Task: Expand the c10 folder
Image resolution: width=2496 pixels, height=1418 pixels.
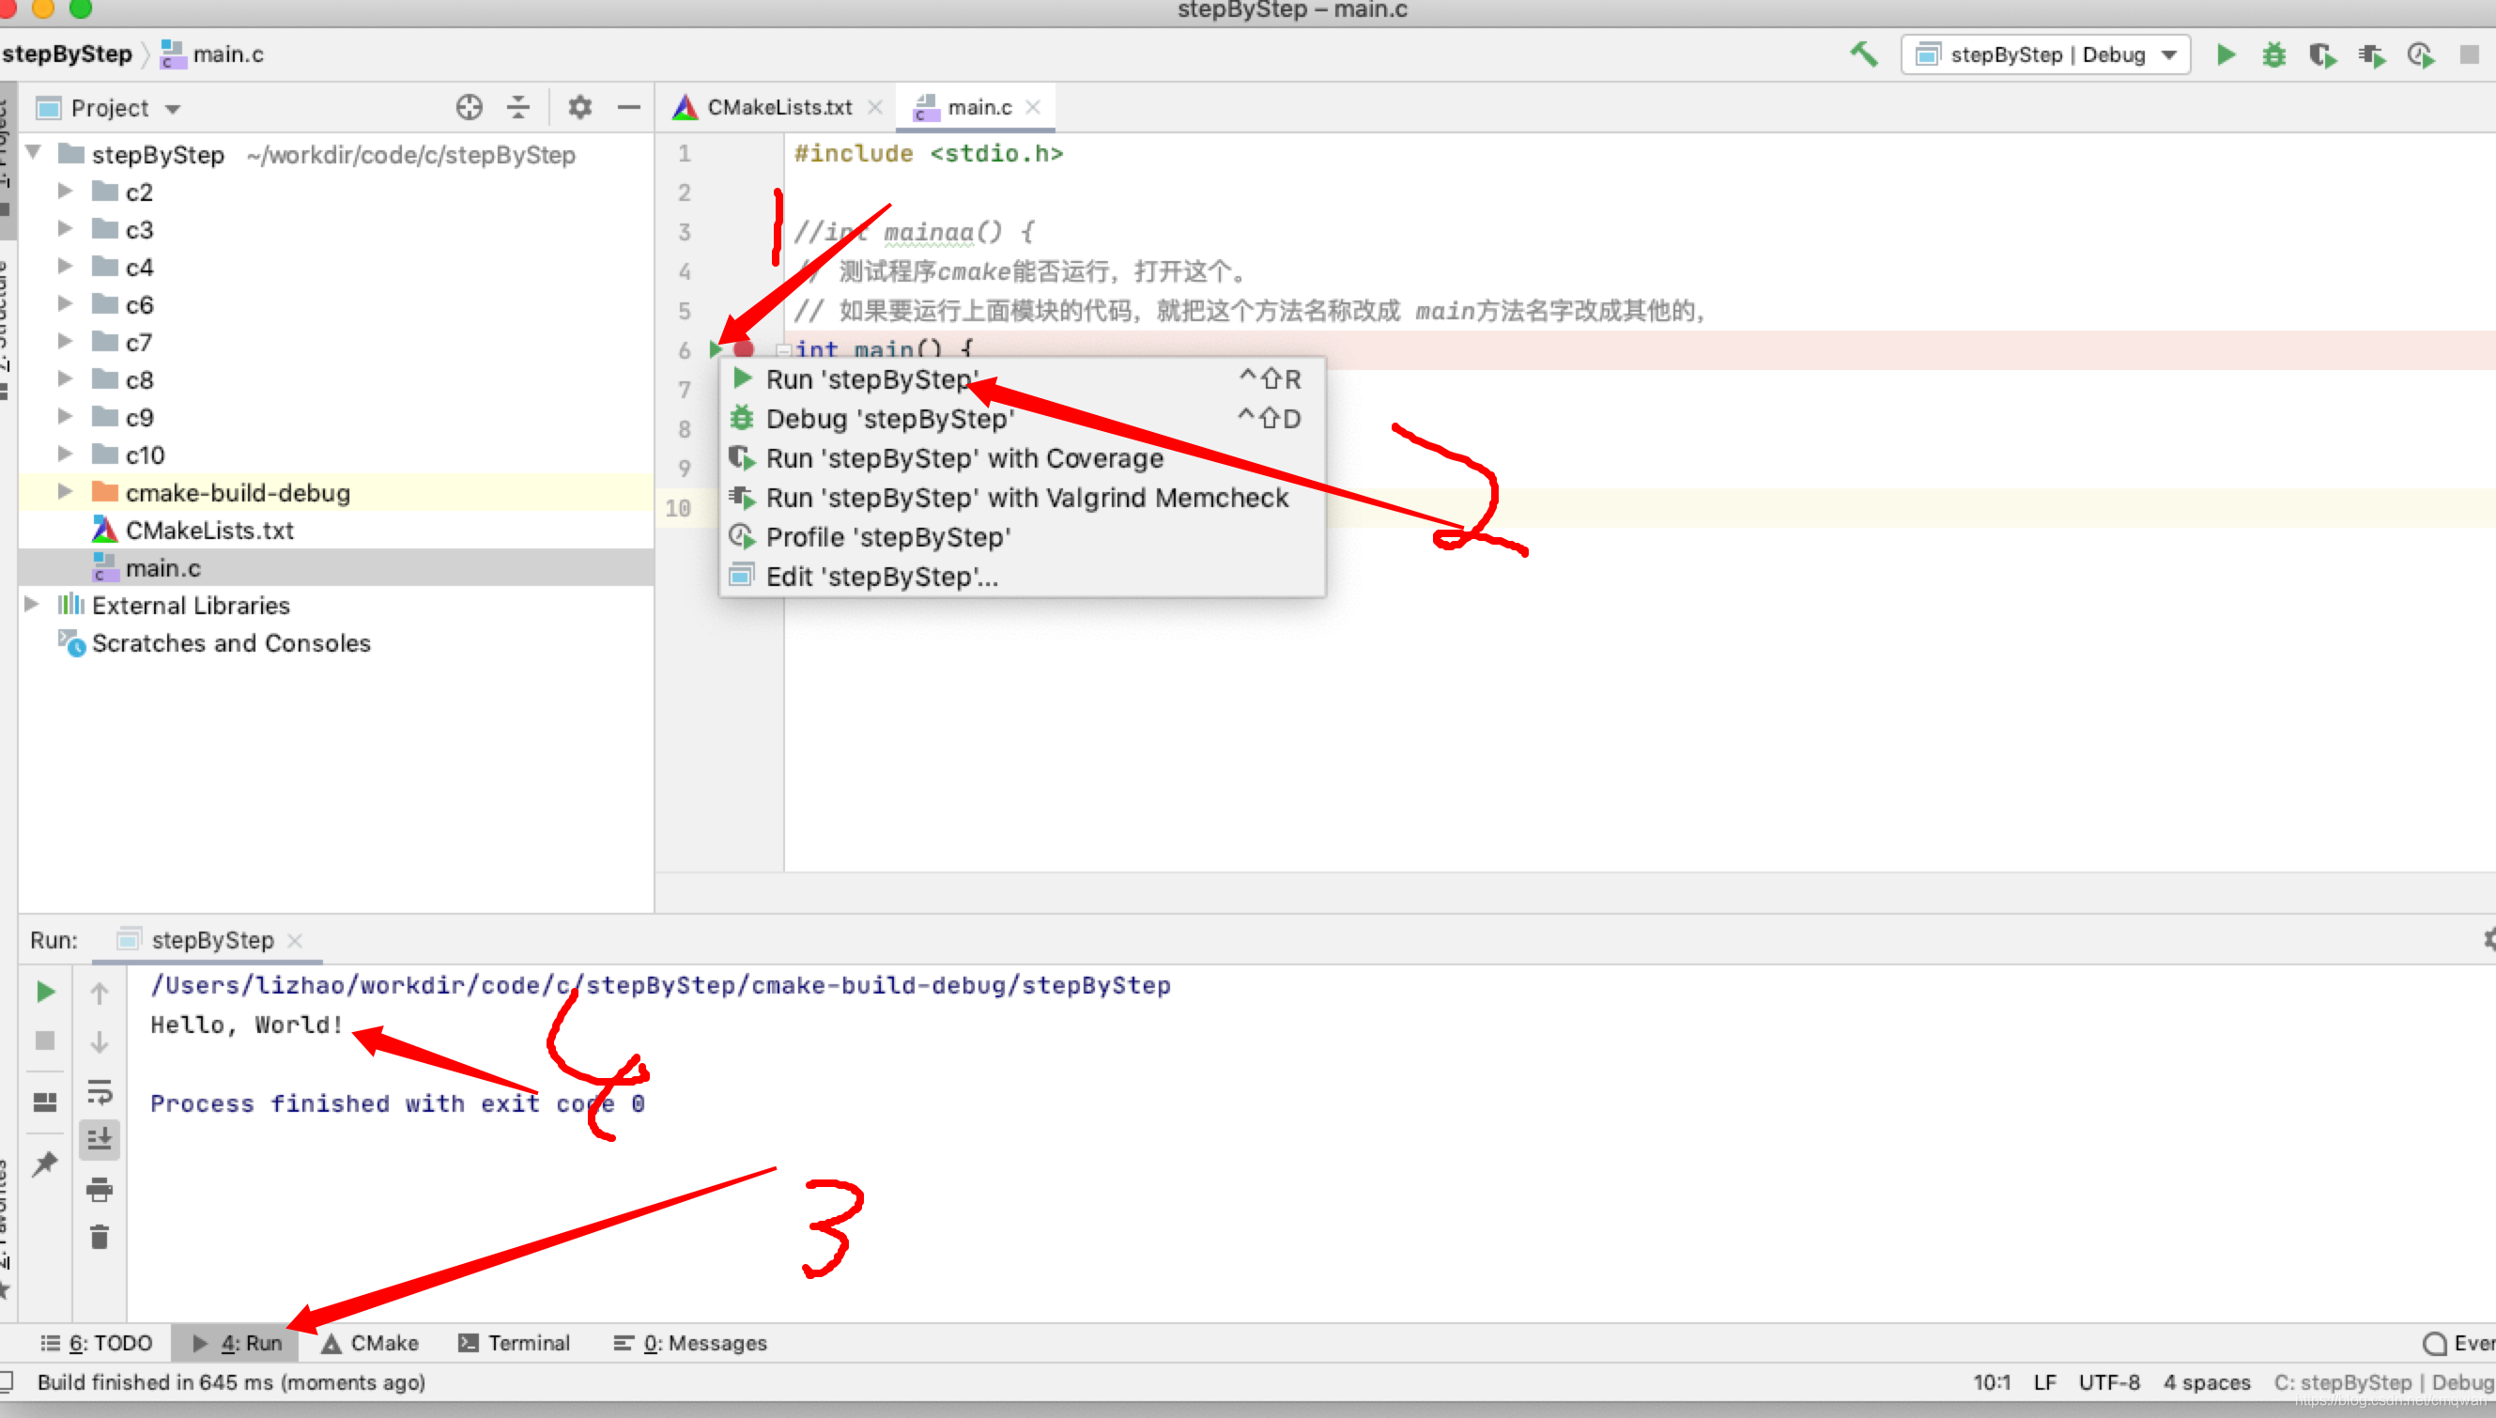Action: [x=64, y=454]
